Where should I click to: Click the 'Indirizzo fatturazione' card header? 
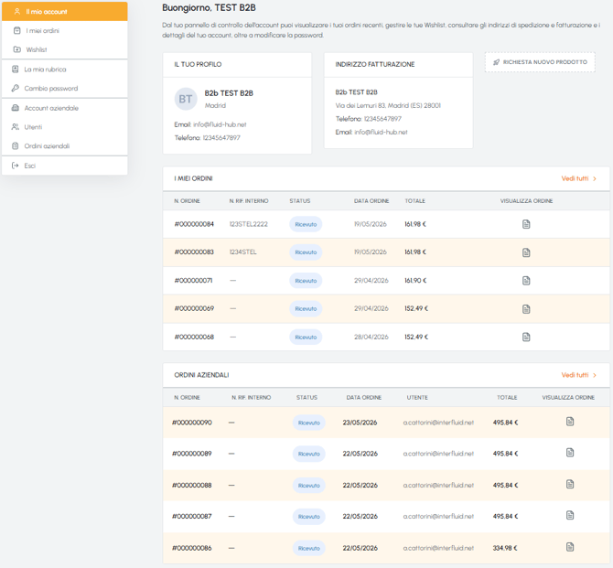pos(398,65)
